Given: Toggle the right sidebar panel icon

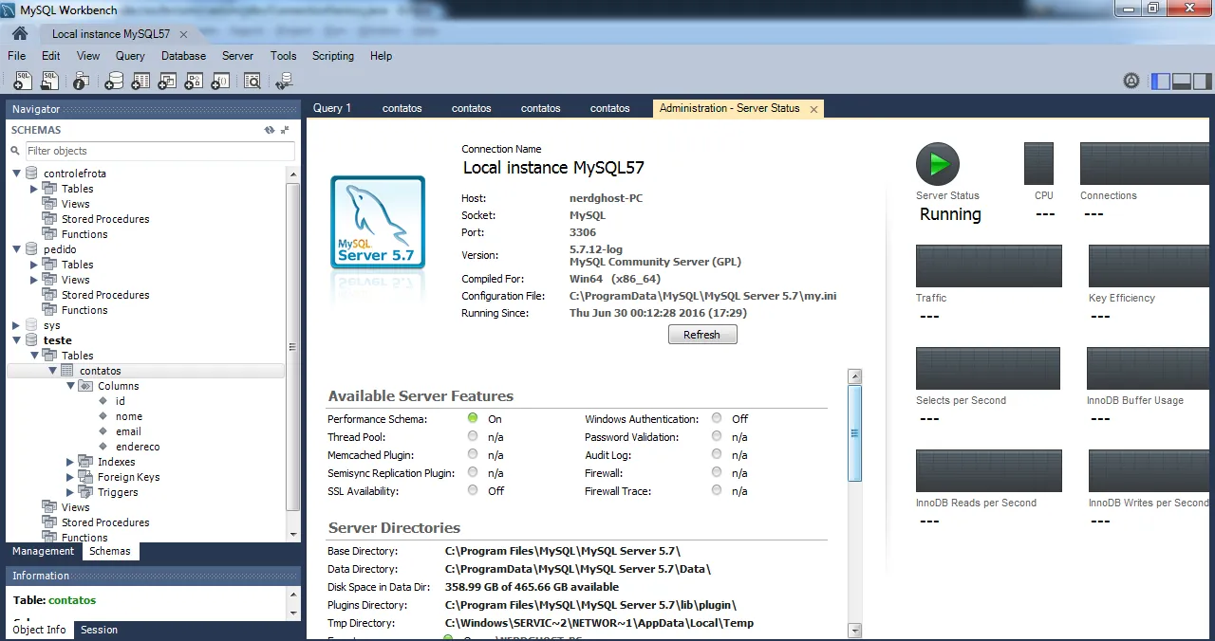Looking at the screenshot, I should click(x=1203, y=82).
